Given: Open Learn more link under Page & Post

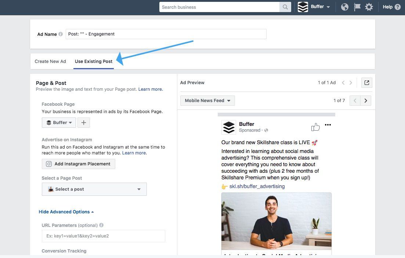Looking at the screenshot, I should (x=151, y=89).
